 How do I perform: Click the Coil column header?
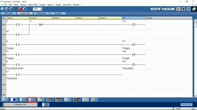133,18
